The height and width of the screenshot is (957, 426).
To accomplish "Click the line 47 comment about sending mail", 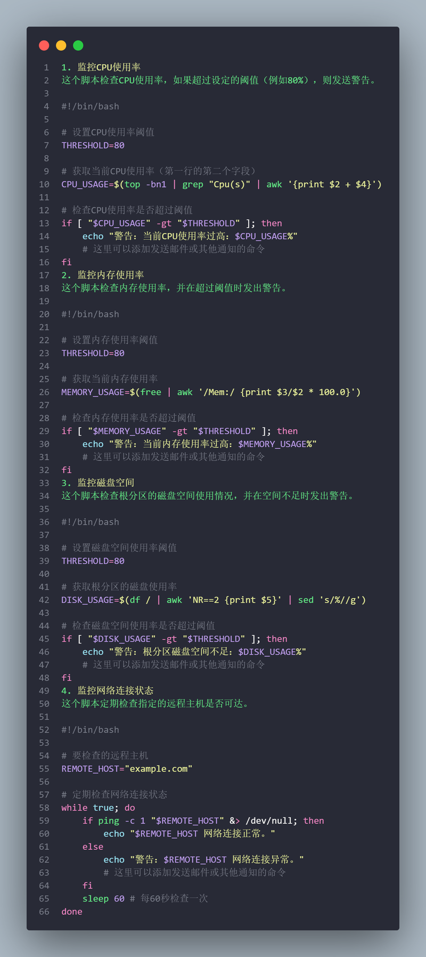I will click(x=174, y=664).
